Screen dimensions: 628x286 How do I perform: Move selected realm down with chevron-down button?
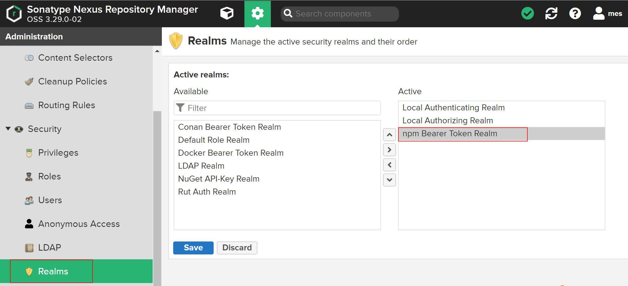click(389, 180)
